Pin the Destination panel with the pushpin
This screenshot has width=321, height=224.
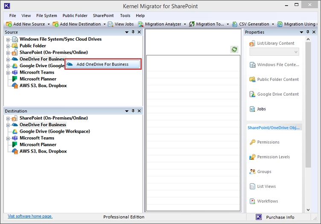pyautogui.click(x=133, y=111)
